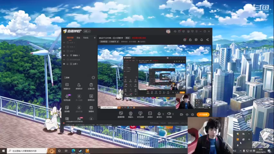Hide the Camera 1 source
Viewport: 274px width, 154px height.
64,55
